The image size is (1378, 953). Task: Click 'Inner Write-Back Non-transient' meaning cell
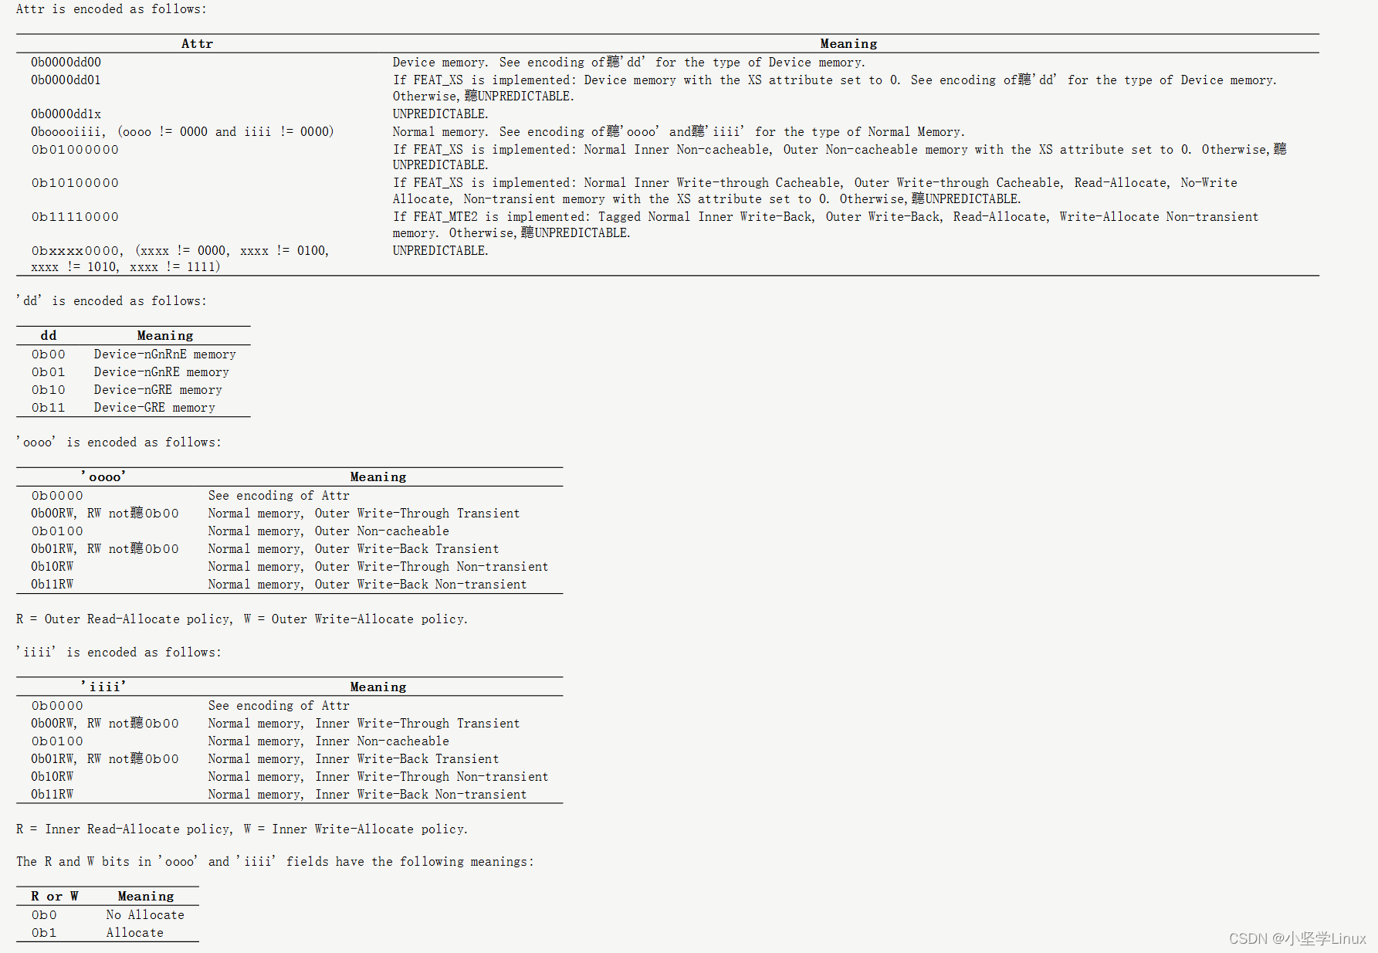pos(367,795)
